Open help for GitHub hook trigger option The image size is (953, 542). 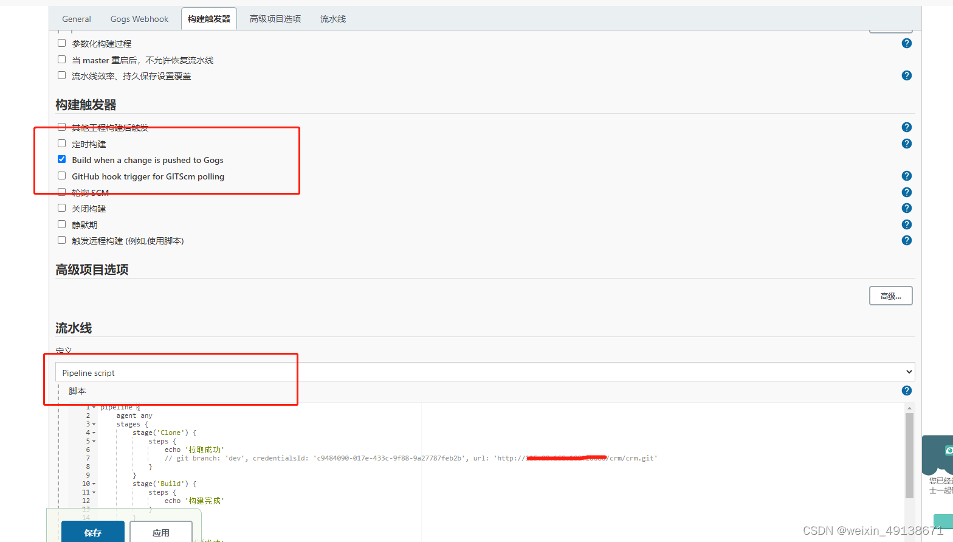[906, 176]
